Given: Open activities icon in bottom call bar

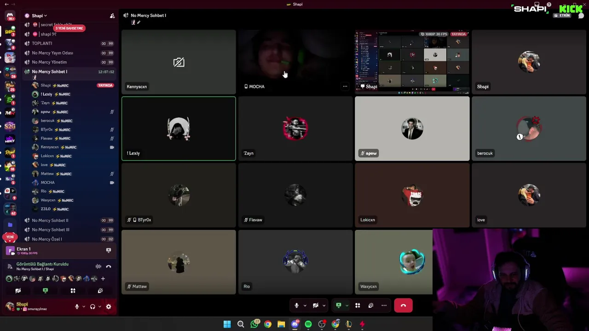Looking at the screenshot, I should pyautogui.click(x=358, y=305).
